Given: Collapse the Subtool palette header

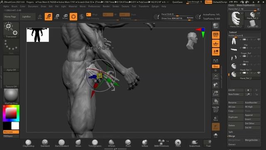Looking at the screenshot, I should click(x=233, y=32).
